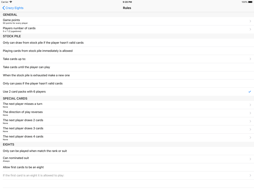Click the SPECIAL CARDS section header
This screenshot has width=254, height=190.
[15, 99]
